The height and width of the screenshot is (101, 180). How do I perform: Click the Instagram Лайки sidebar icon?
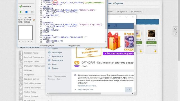click(x=21, y=62)
